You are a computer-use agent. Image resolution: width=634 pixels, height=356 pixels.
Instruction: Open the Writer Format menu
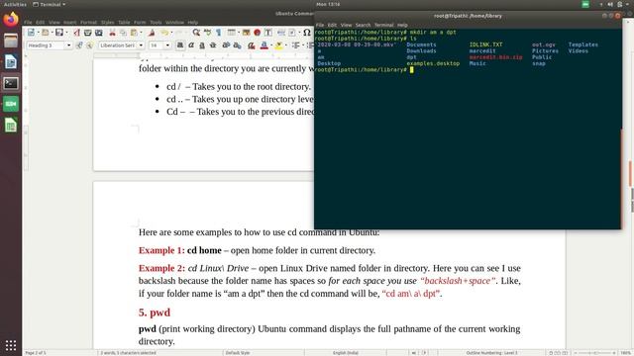(88, 22)
